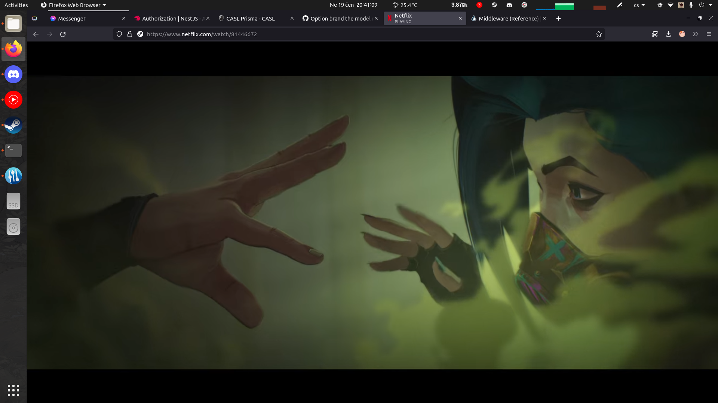
Task: Click the tracking protection shield icon
Action: (x=119, y=34)
